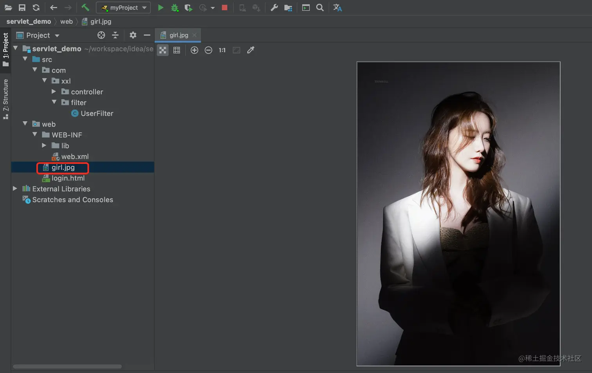
Task: Click the girl.jpg image preview
Action: (458, 214)
